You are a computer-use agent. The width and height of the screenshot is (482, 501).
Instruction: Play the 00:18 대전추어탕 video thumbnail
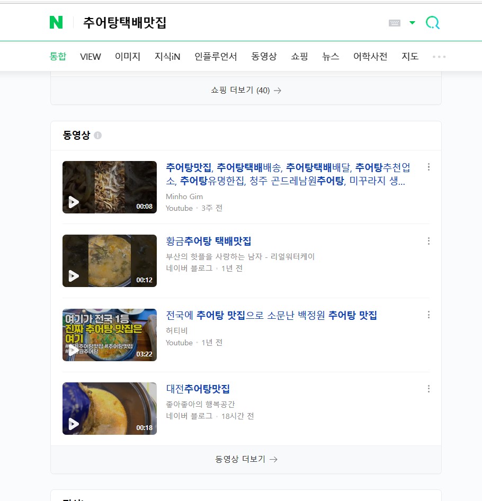tap(110, 409)
